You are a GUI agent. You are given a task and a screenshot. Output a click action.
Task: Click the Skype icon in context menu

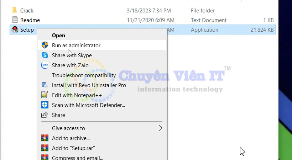tap(45, 55)
